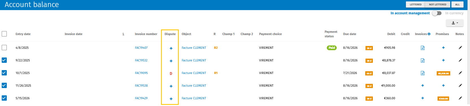Add invoice file for FAC19429 row
Image resolution: width=470 pixels, height=106 pixels.
(x=423, y=98)
